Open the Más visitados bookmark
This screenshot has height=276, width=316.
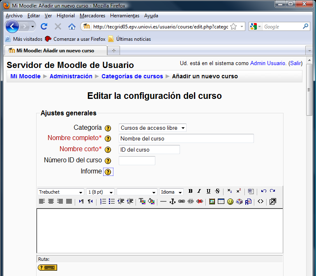pyautogui.click(x=24, y=39)
